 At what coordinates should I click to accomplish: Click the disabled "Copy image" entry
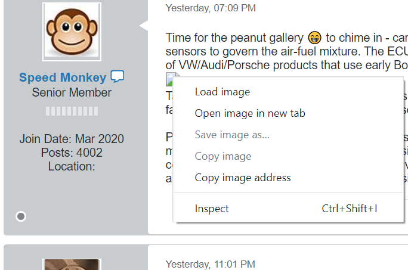[x=223, y=156]
